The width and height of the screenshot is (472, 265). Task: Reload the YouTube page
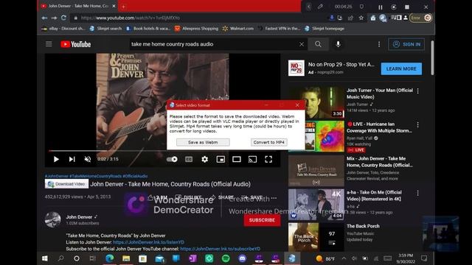(x=63, y=18)
